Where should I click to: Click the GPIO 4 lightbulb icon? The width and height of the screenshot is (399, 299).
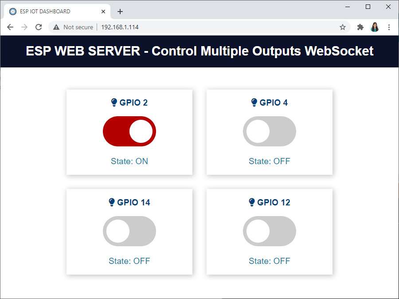[x=255, y=102]
